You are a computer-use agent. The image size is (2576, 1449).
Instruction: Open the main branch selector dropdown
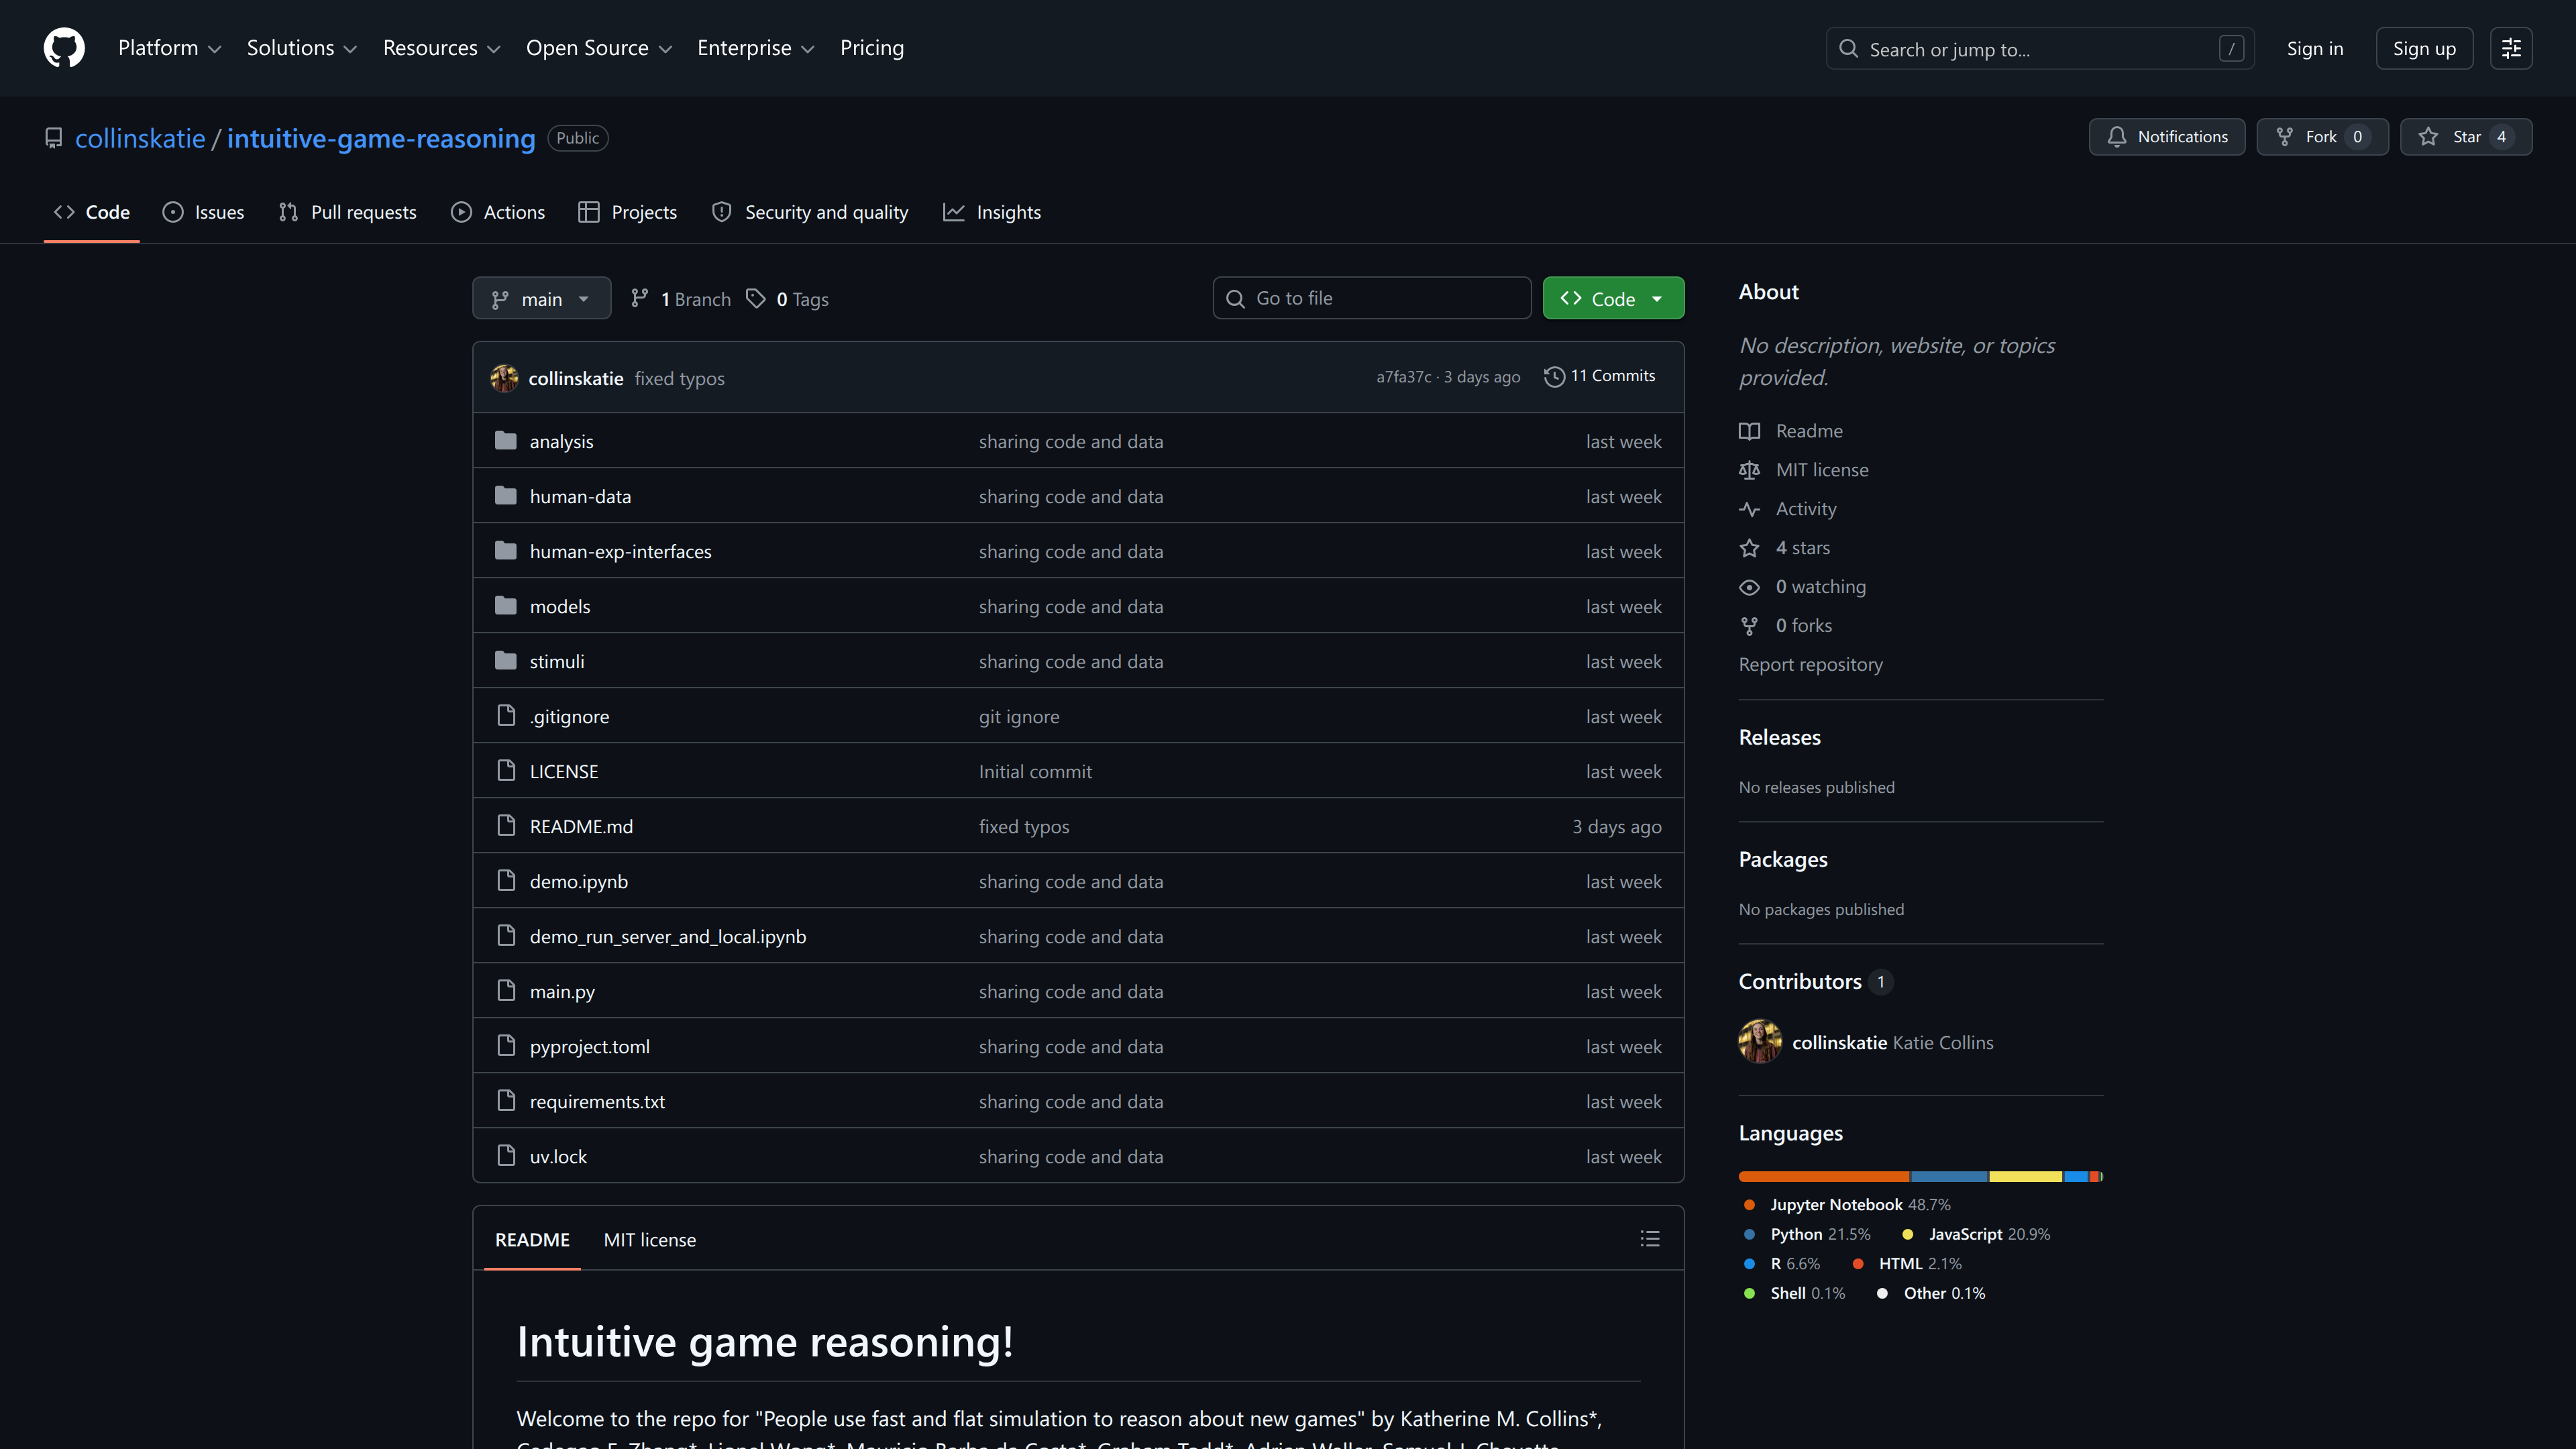(541, 298)
